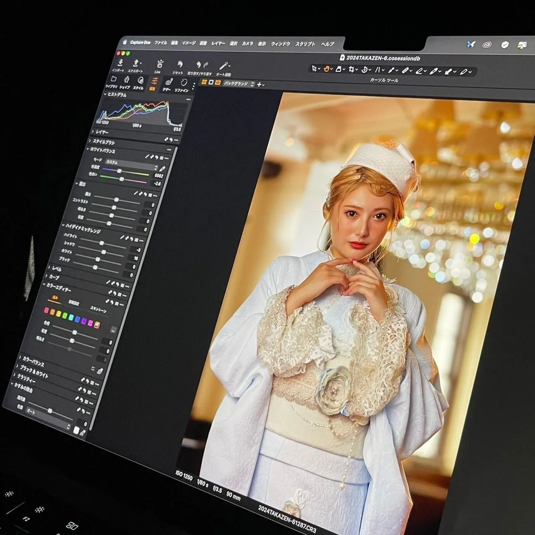
Task: Click the Reset (リセット) toolbar icon
Action: (180, 65)
